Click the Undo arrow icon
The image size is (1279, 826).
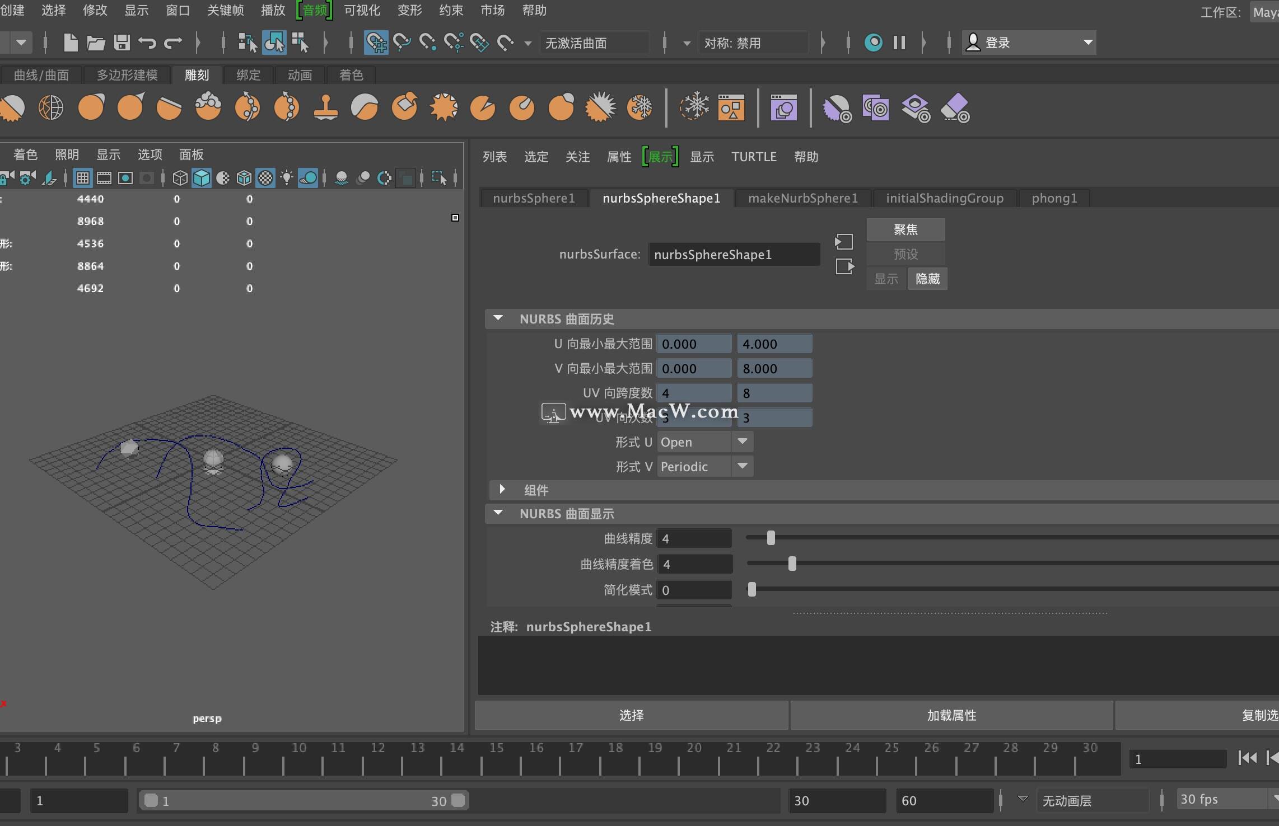point(147,43)
